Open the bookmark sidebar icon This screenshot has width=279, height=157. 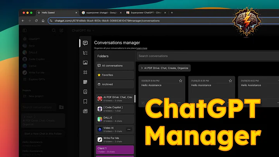[85, 101]
